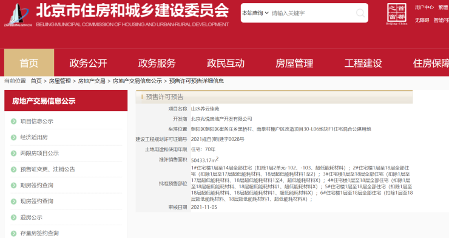Click green arrow icon beside 项目信息公示

click(13, 121)
